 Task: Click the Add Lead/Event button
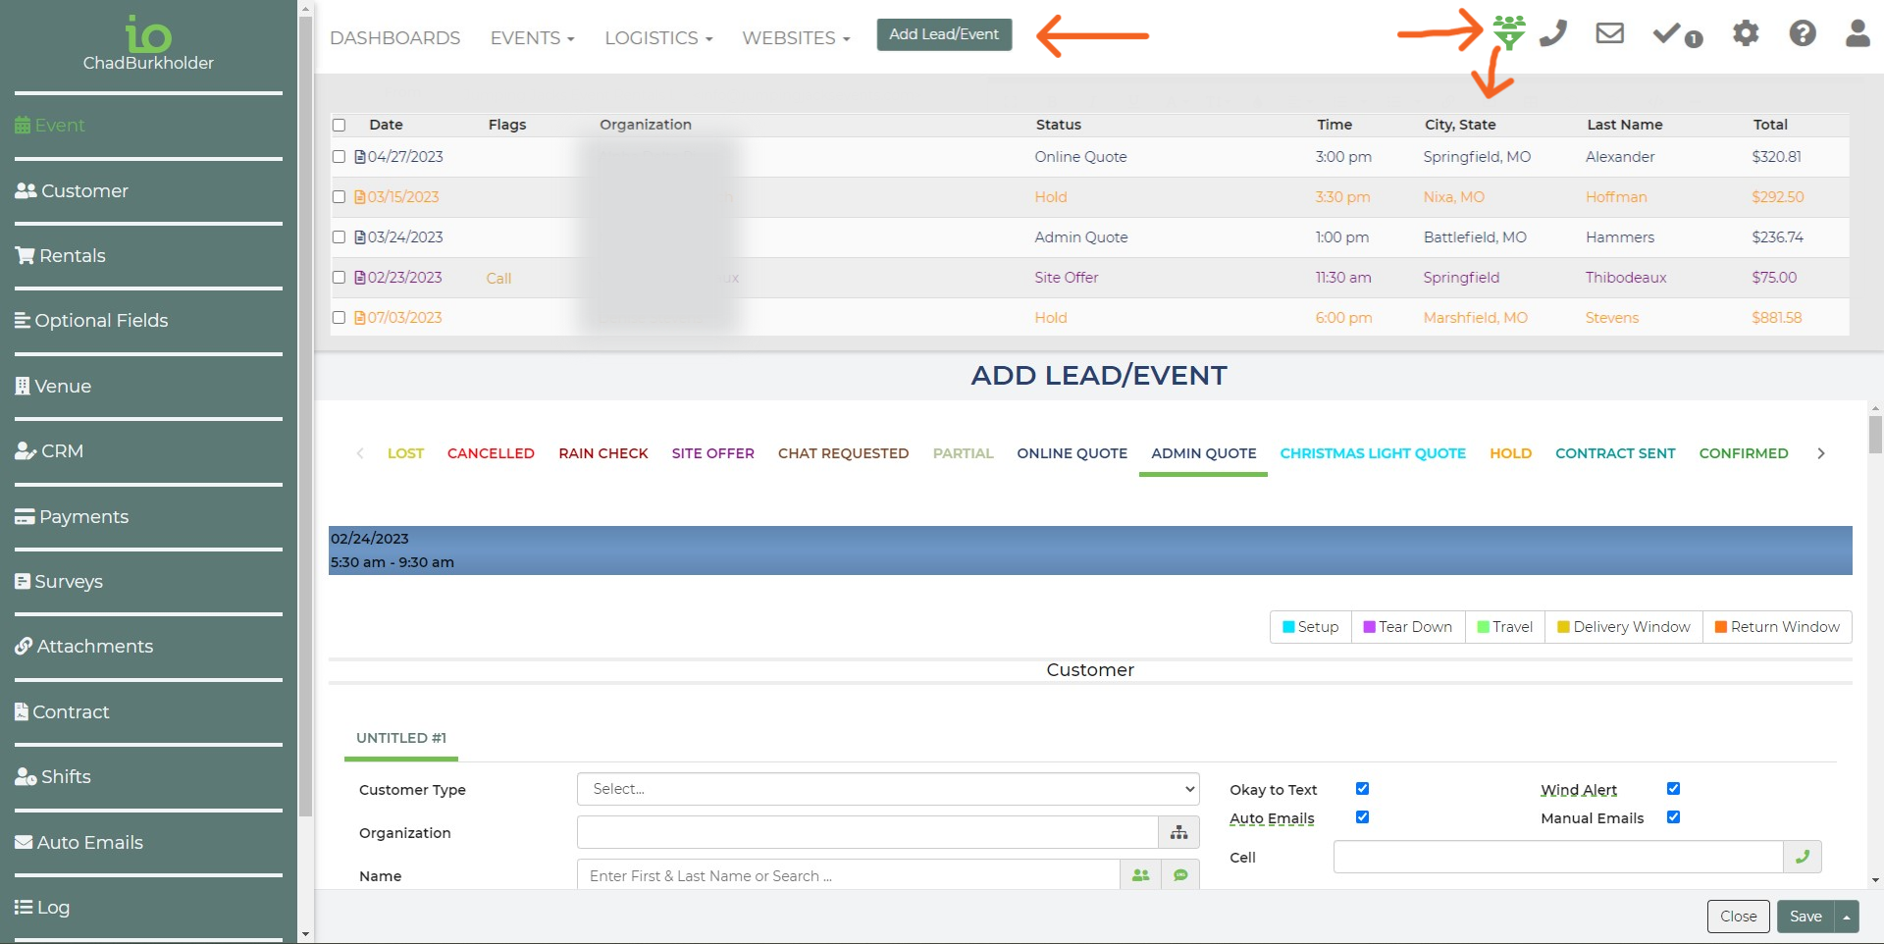[943, 34]
